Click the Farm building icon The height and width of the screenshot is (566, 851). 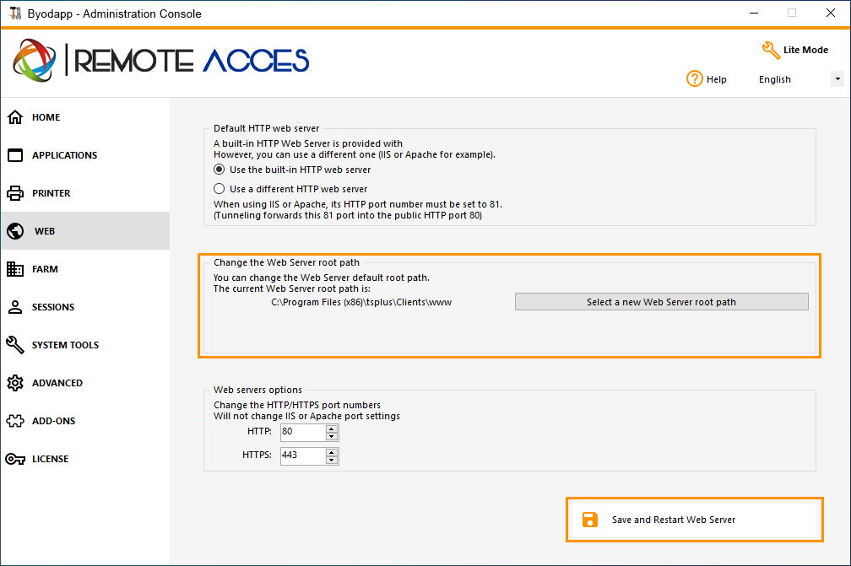[x=15, y=269]
